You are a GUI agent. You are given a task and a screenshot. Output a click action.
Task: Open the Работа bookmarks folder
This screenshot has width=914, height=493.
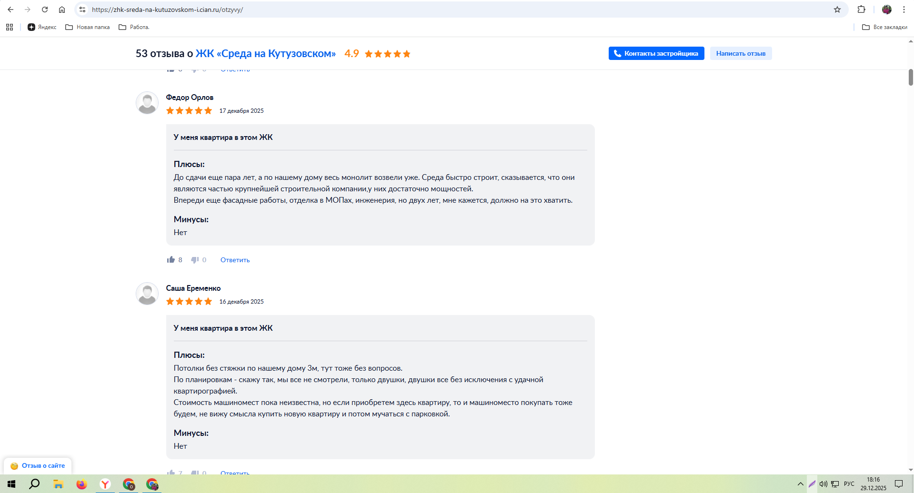134,27
